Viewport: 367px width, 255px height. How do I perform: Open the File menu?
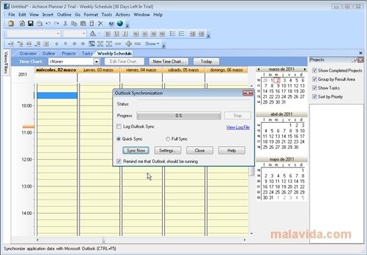click(11, 15)
